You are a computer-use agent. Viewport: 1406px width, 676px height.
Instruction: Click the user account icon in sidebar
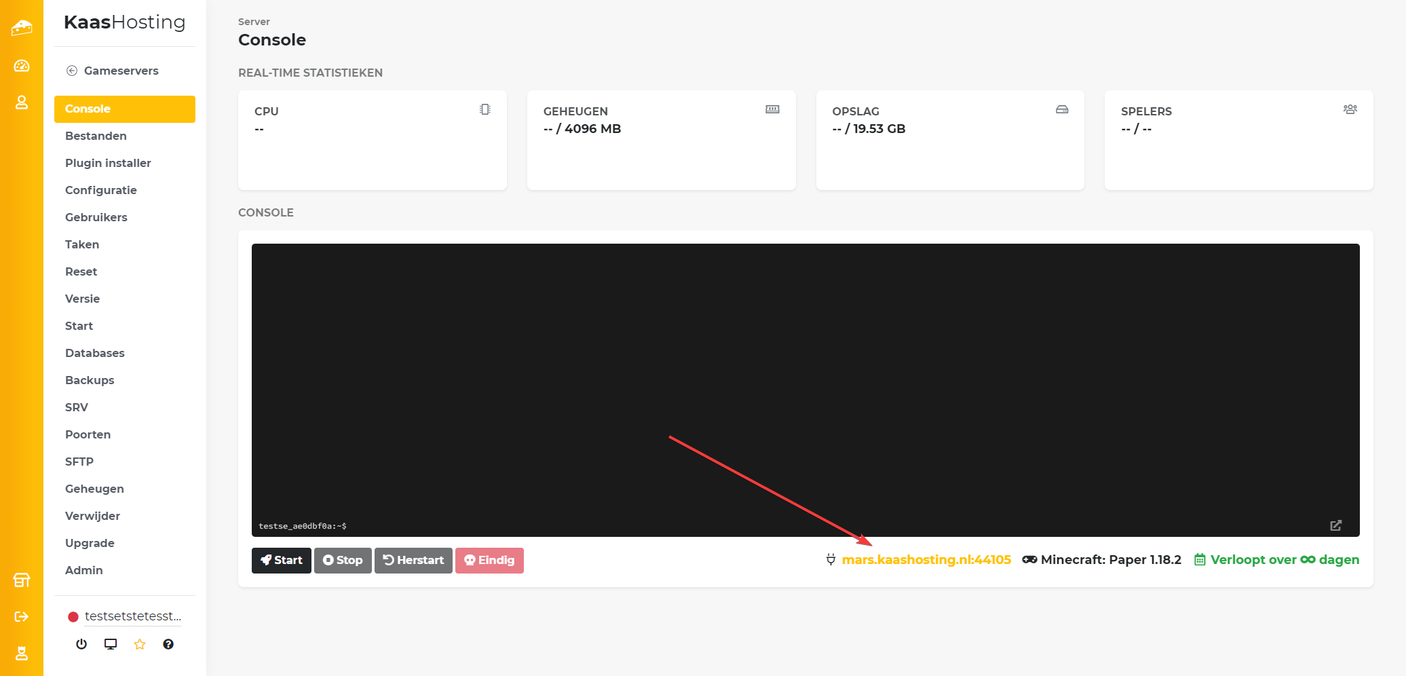pyautogui.click(x=22, y=102)
